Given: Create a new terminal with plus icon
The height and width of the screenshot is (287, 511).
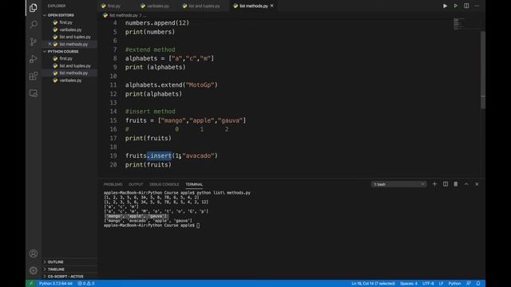Looking at the screenshot, I should click(434, 184).
